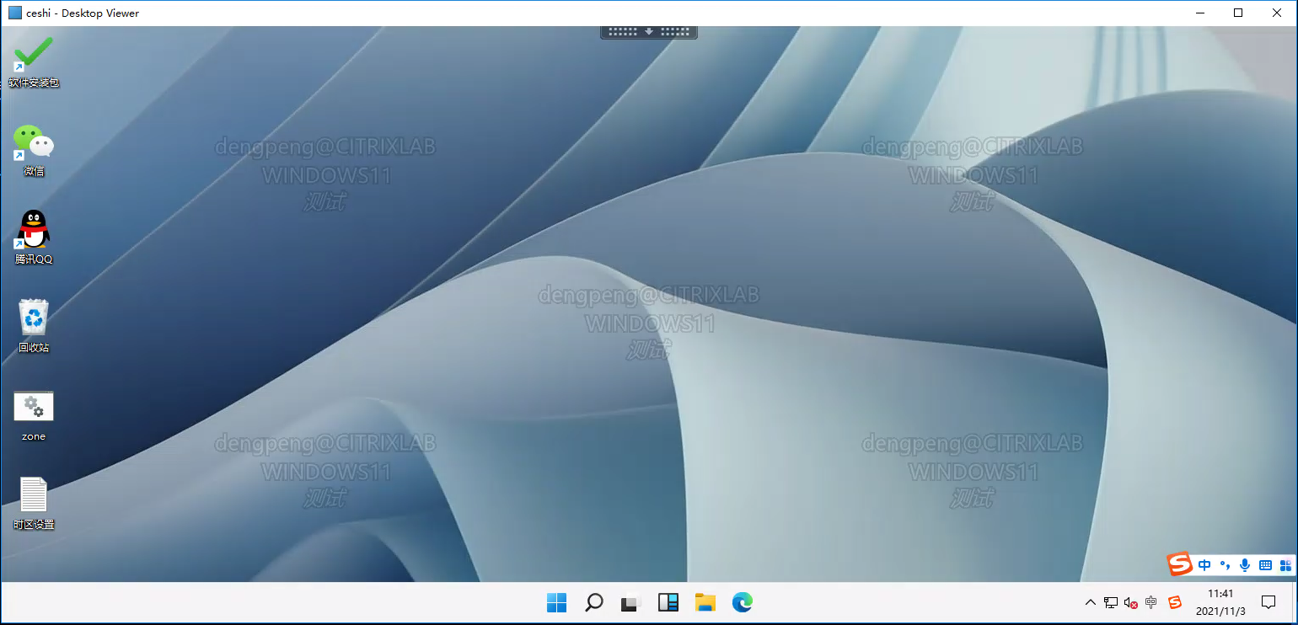Screen dimensions: 1298x625
Task: Launch File Explorer from taskbar
Action: (x=705, y=602)
